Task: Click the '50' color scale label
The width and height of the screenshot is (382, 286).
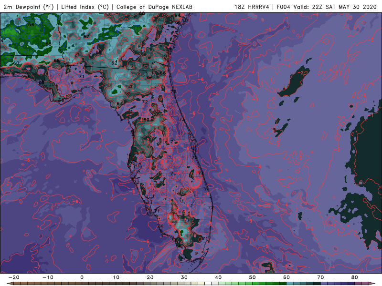Action: tap(253, 277)
